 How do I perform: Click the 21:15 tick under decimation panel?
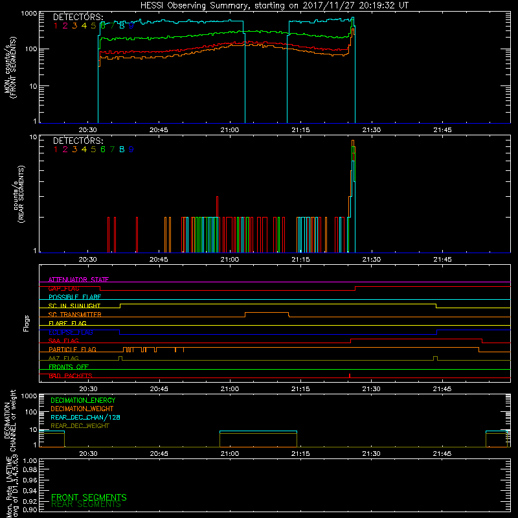300,454
